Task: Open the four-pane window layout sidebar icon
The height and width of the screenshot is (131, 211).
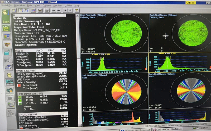Action: pyautogui.click(x=6, y=36)
